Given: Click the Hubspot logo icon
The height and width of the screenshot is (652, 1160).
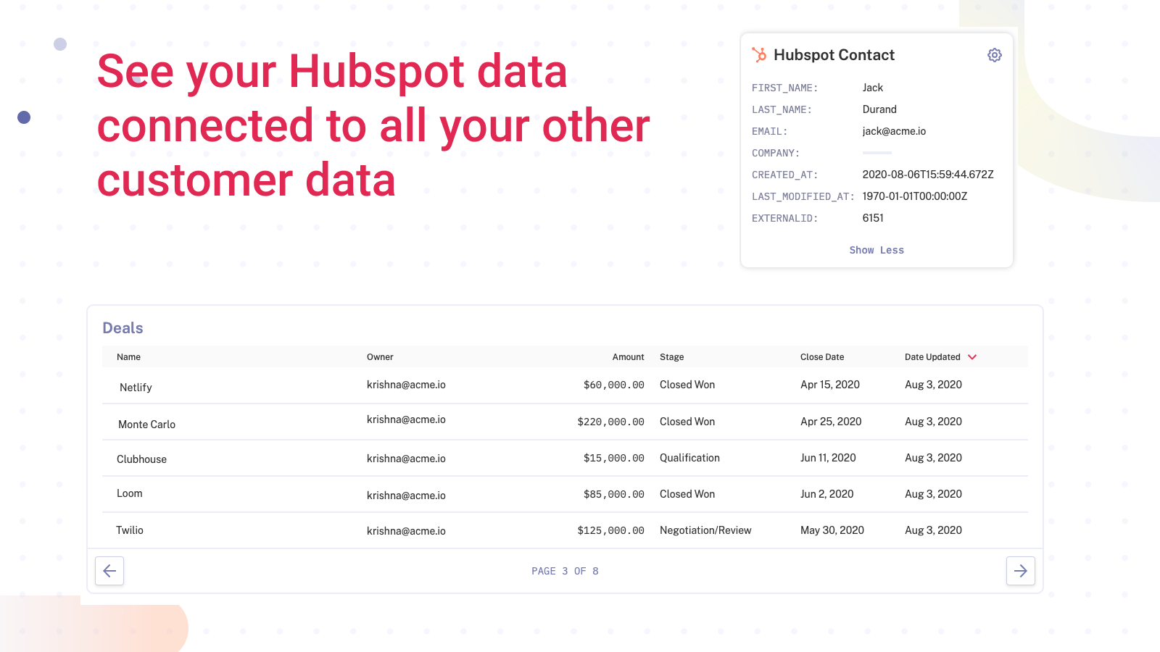Looking at the screenshot, I should [759, 55].
